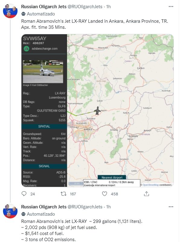Click the first tweet's profile avatar
Image resolution: width=182 pixels, height=242 pixels.
tap(10, 11)
